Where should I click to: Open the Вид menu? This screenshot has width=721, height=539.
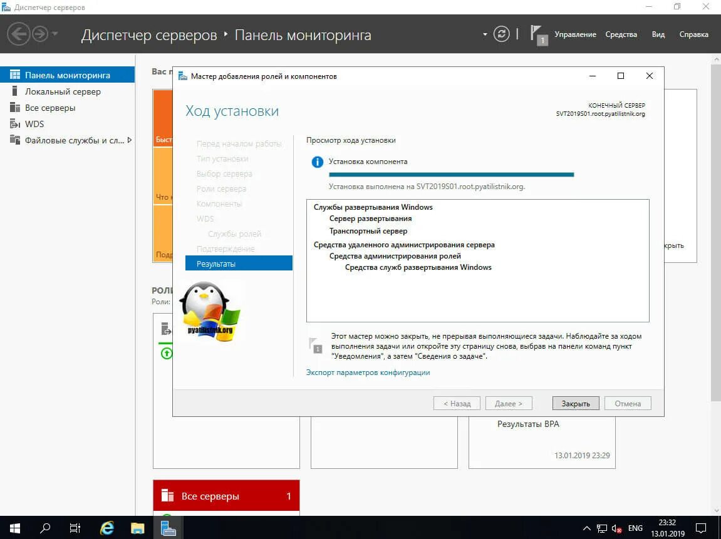point(658,34)
